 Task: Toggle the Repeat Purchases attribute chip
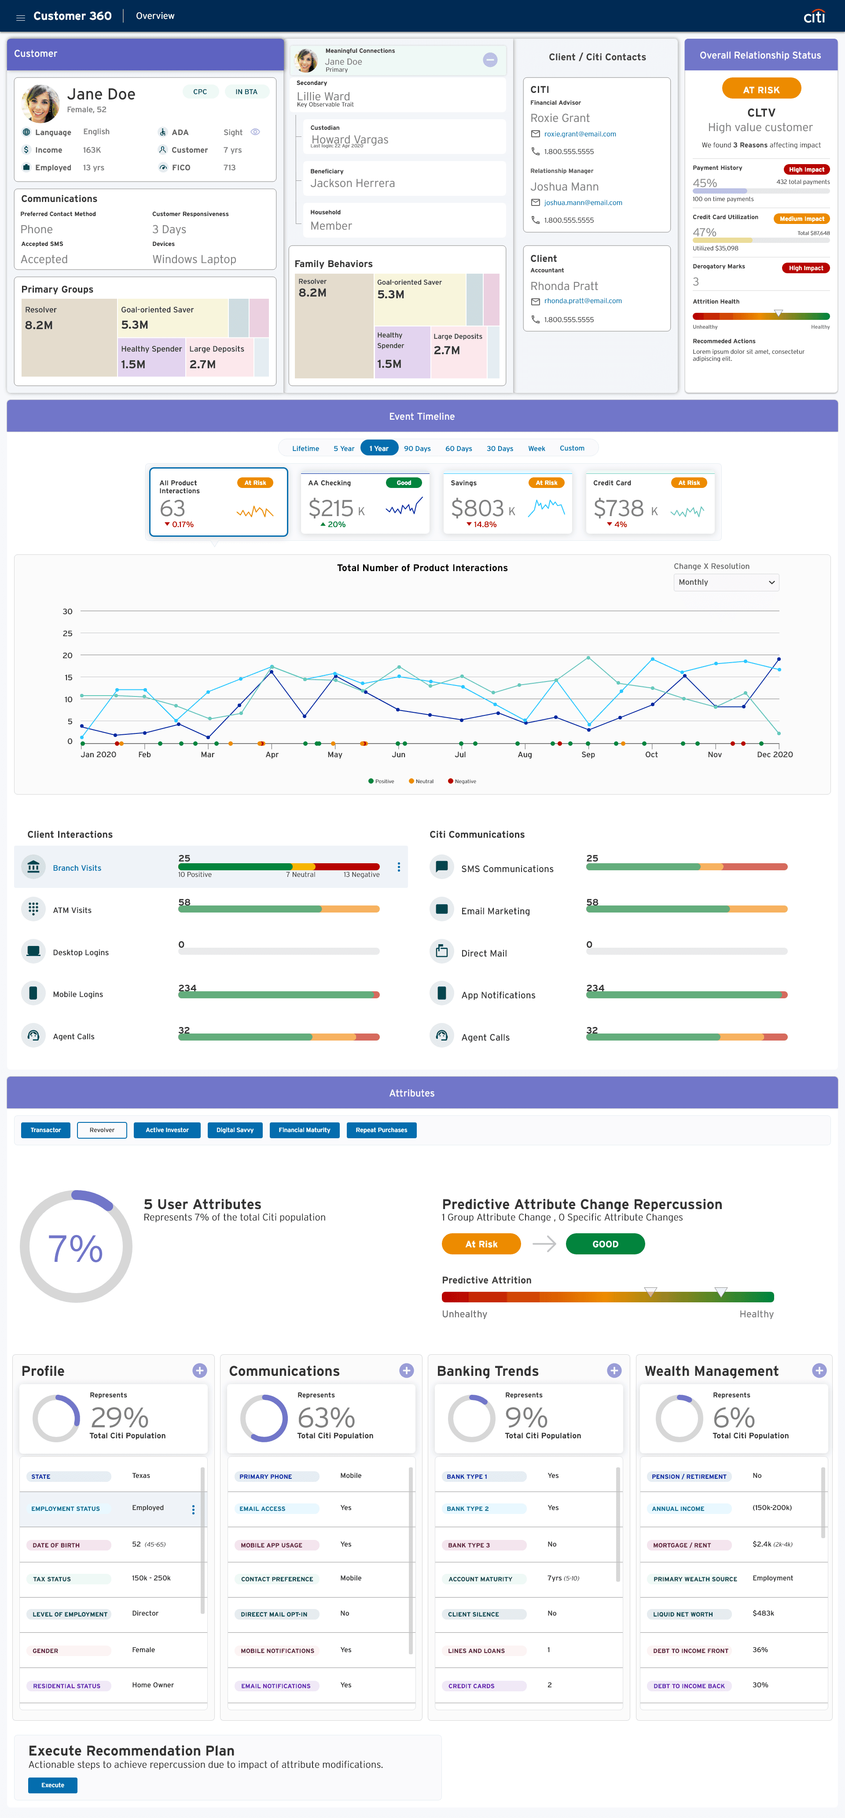tap(381, 1130)
